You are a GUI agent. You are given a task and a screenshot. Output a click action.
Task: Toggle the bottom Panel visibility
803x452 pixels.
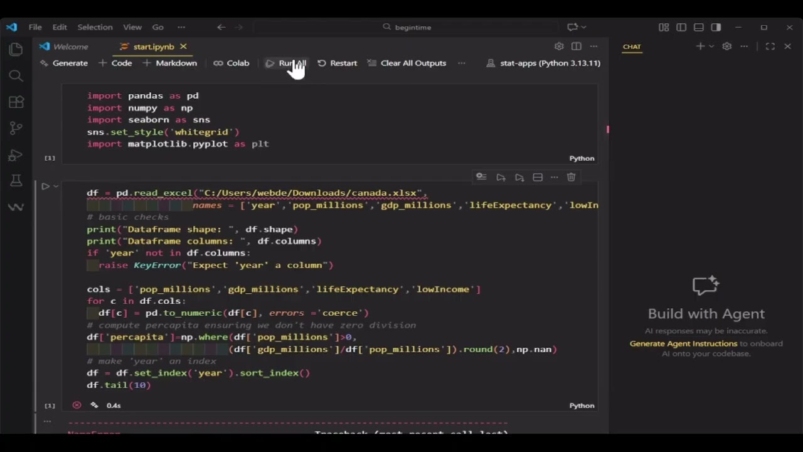[699, 27]
